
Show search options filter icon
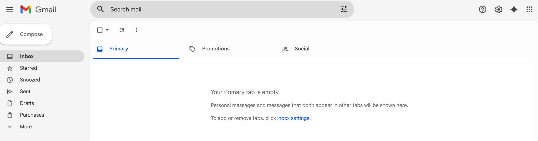click(x=344, y=9)
